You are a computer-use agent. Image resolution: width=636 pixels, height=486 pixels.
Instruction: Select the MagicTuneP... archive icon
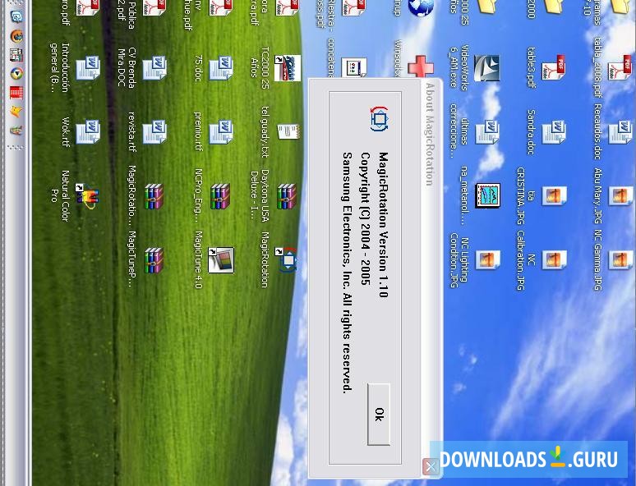(154, 259)
